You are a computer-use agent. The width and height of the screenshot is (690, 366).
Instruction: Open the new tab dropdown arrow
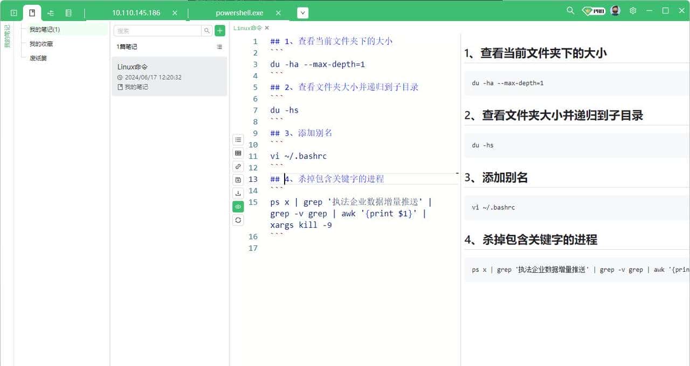click(x=303, y=12)
